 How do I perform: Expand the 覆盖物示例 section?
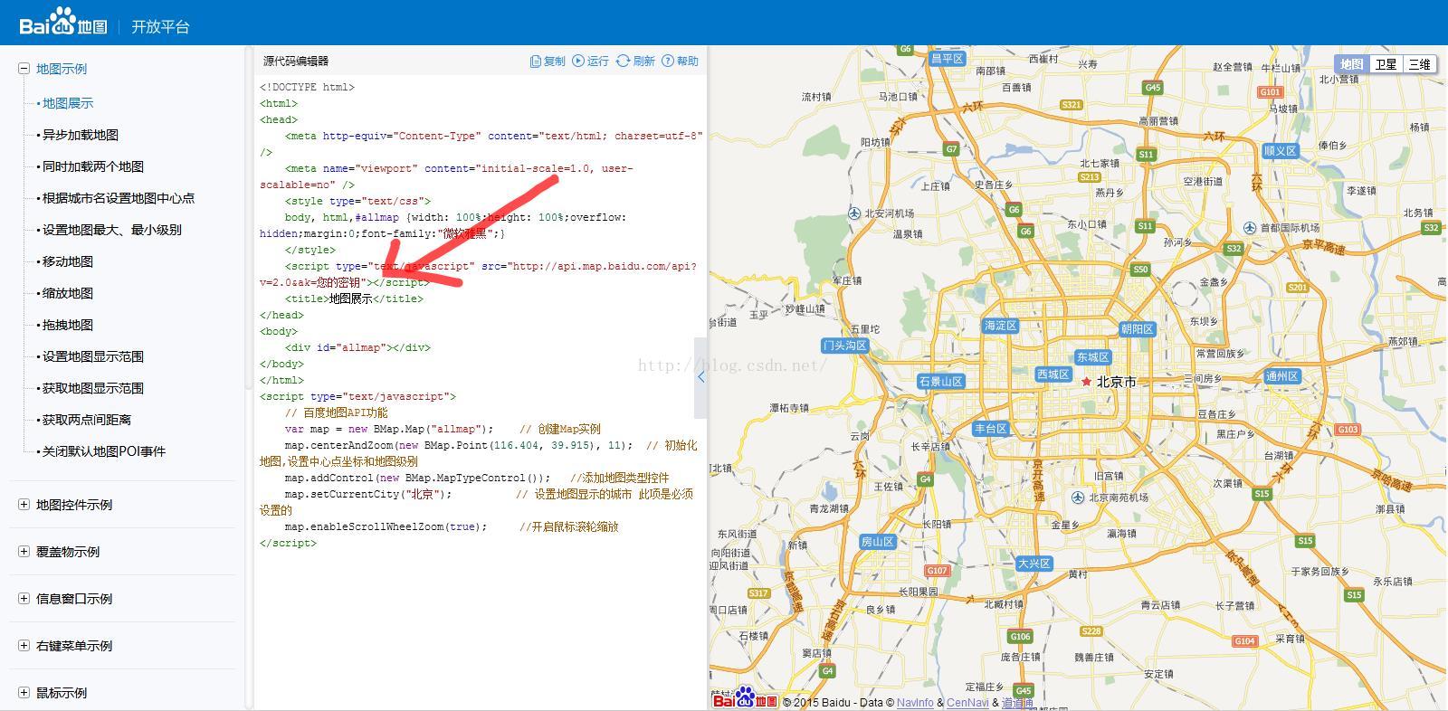(x=24, y=552)
